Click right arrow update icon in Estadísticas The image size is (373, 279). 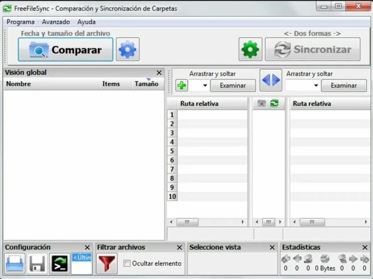(x=353, y=259)
